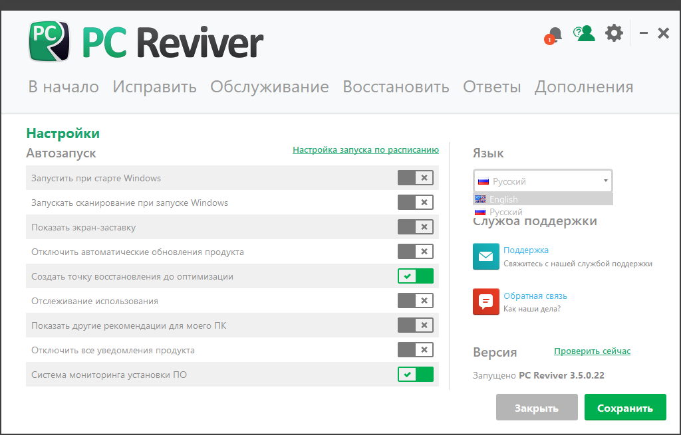681x435 pixels.
Task: Toggle Отключить все уведомления продукта
Action: pyautogui.click(x=416, y=350)
